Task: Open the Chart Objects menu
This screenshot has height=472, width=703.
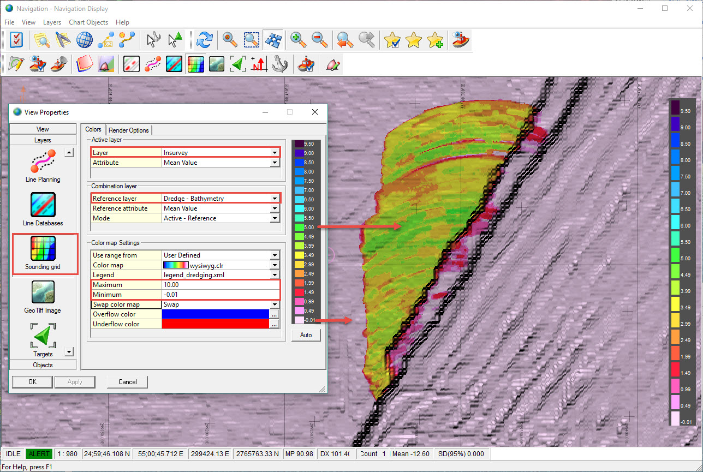Action: click(88, 22)
